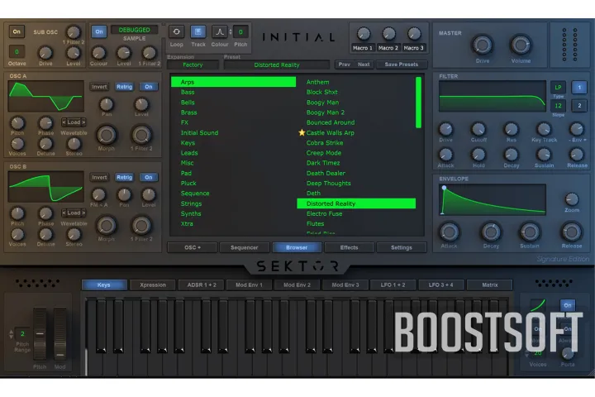The image size is (595, 397).
Task: Click the Envelope Release knob
Action: pyautogui.click(x=572, y=232)
